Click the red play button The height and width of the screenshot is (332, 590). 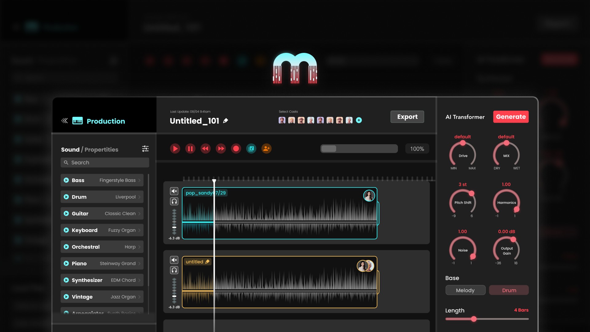point(175,149)
